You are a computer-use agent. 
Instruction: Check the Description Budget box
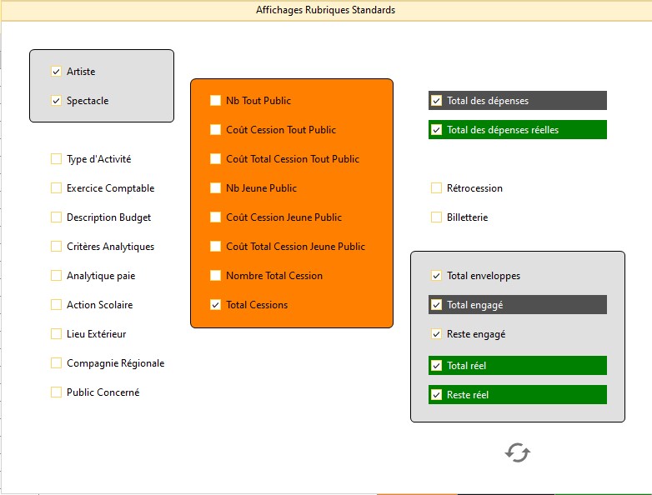57,217
